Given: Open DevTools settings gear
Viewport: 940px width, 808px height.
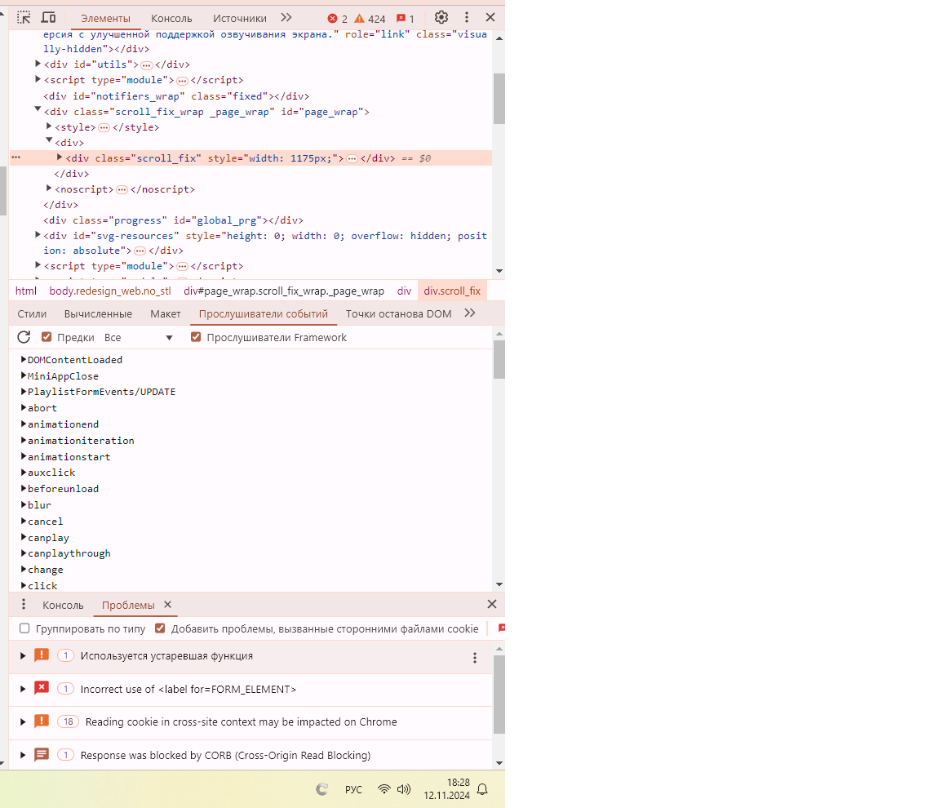Looking at the screenshot, I should [x=441, y=17].
